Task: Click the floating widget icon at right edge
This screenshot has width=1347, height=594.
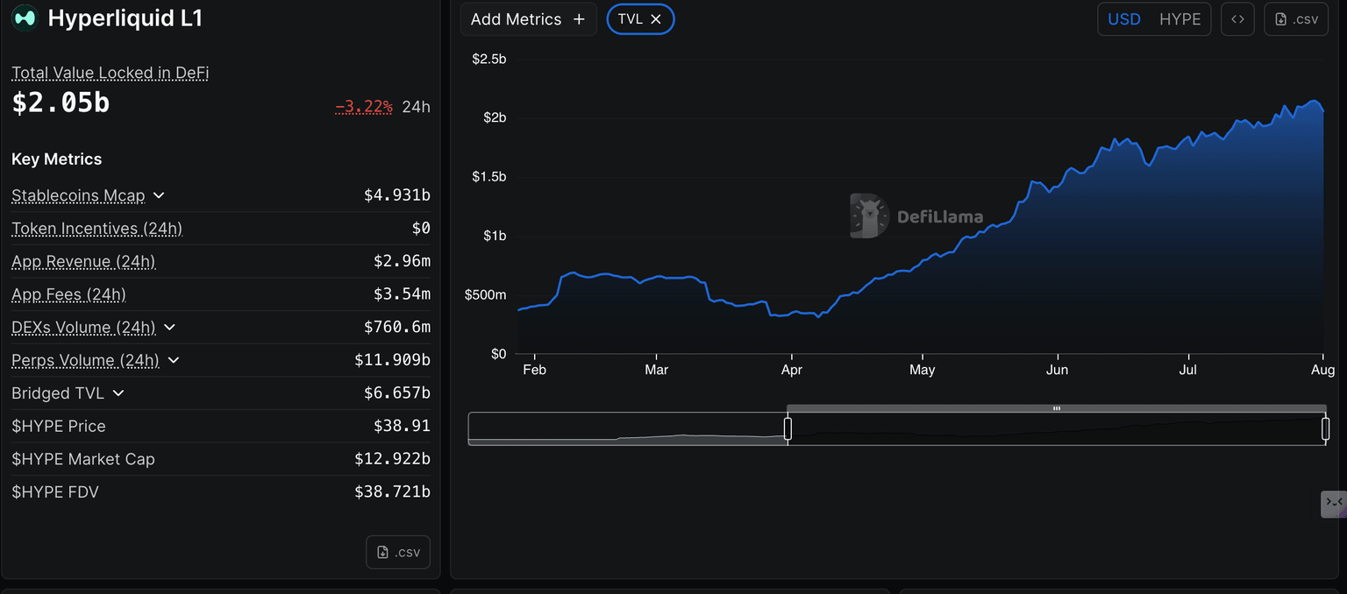Action: [x=1334, y=503]
